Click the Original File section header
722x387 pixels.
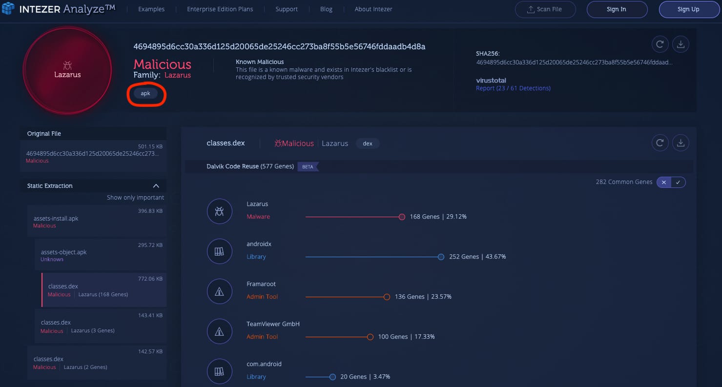pos(93,134)
